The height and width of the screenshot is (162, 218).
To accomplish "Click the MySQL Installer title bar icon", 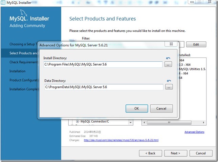I will click(3, 3).
